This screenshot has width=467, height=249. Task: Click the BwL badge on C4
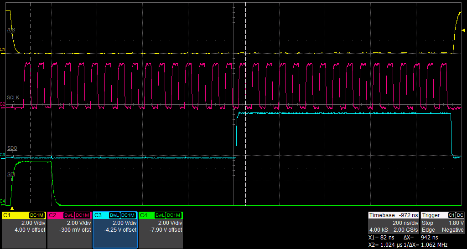click(x=160, y=215)
